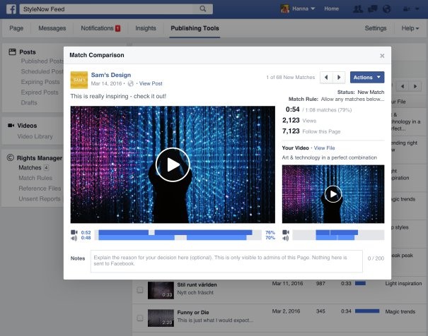Viewport: 428px width, 336px height.
Task: Click video camera icon beside 0:52
Action: tap(74, 232)
